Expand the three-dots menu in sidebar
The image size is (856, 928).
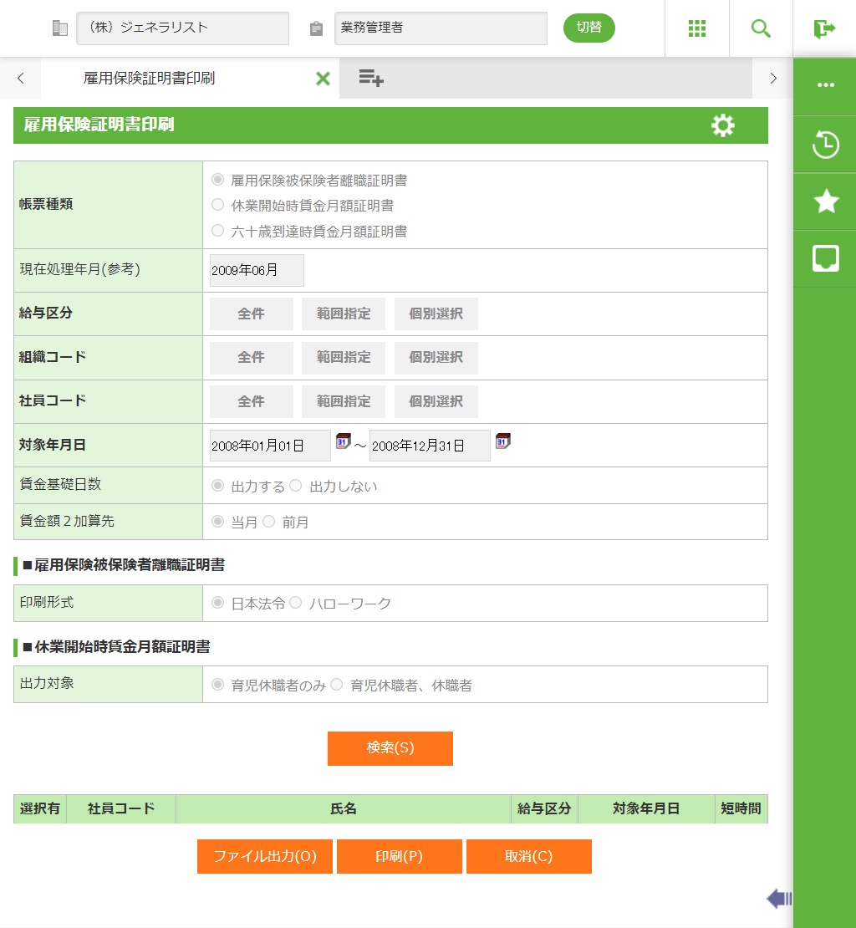point(825,85)
